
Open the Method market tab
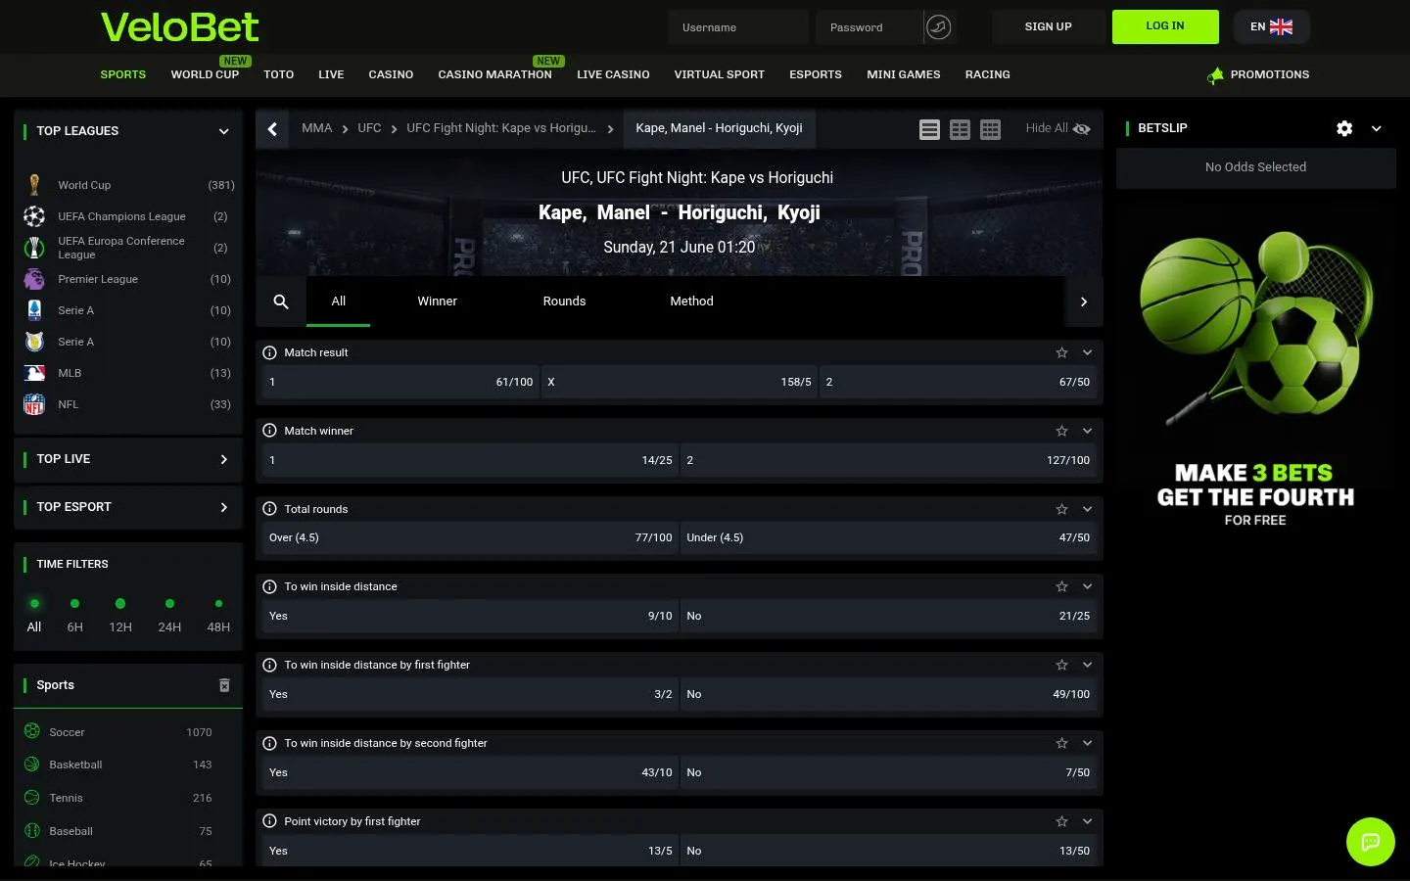click(691, 301)
